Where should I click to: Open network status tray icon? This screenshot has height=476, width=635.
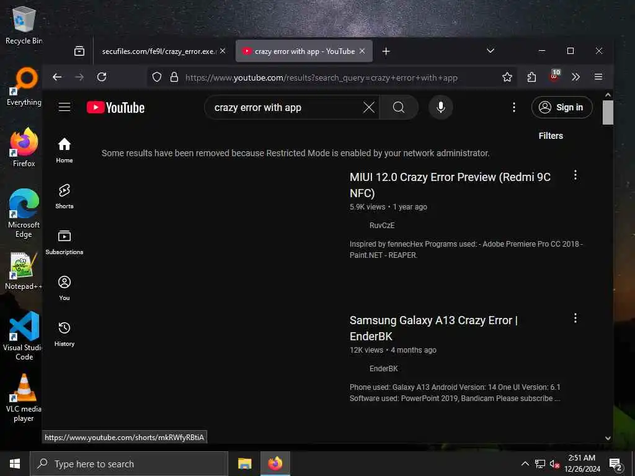click(x=540, y=464)
